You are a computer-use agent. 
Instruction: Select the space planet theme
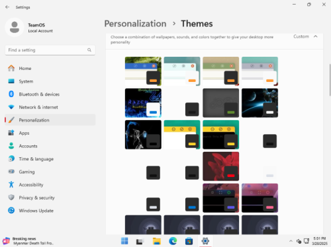click(260, 103)
